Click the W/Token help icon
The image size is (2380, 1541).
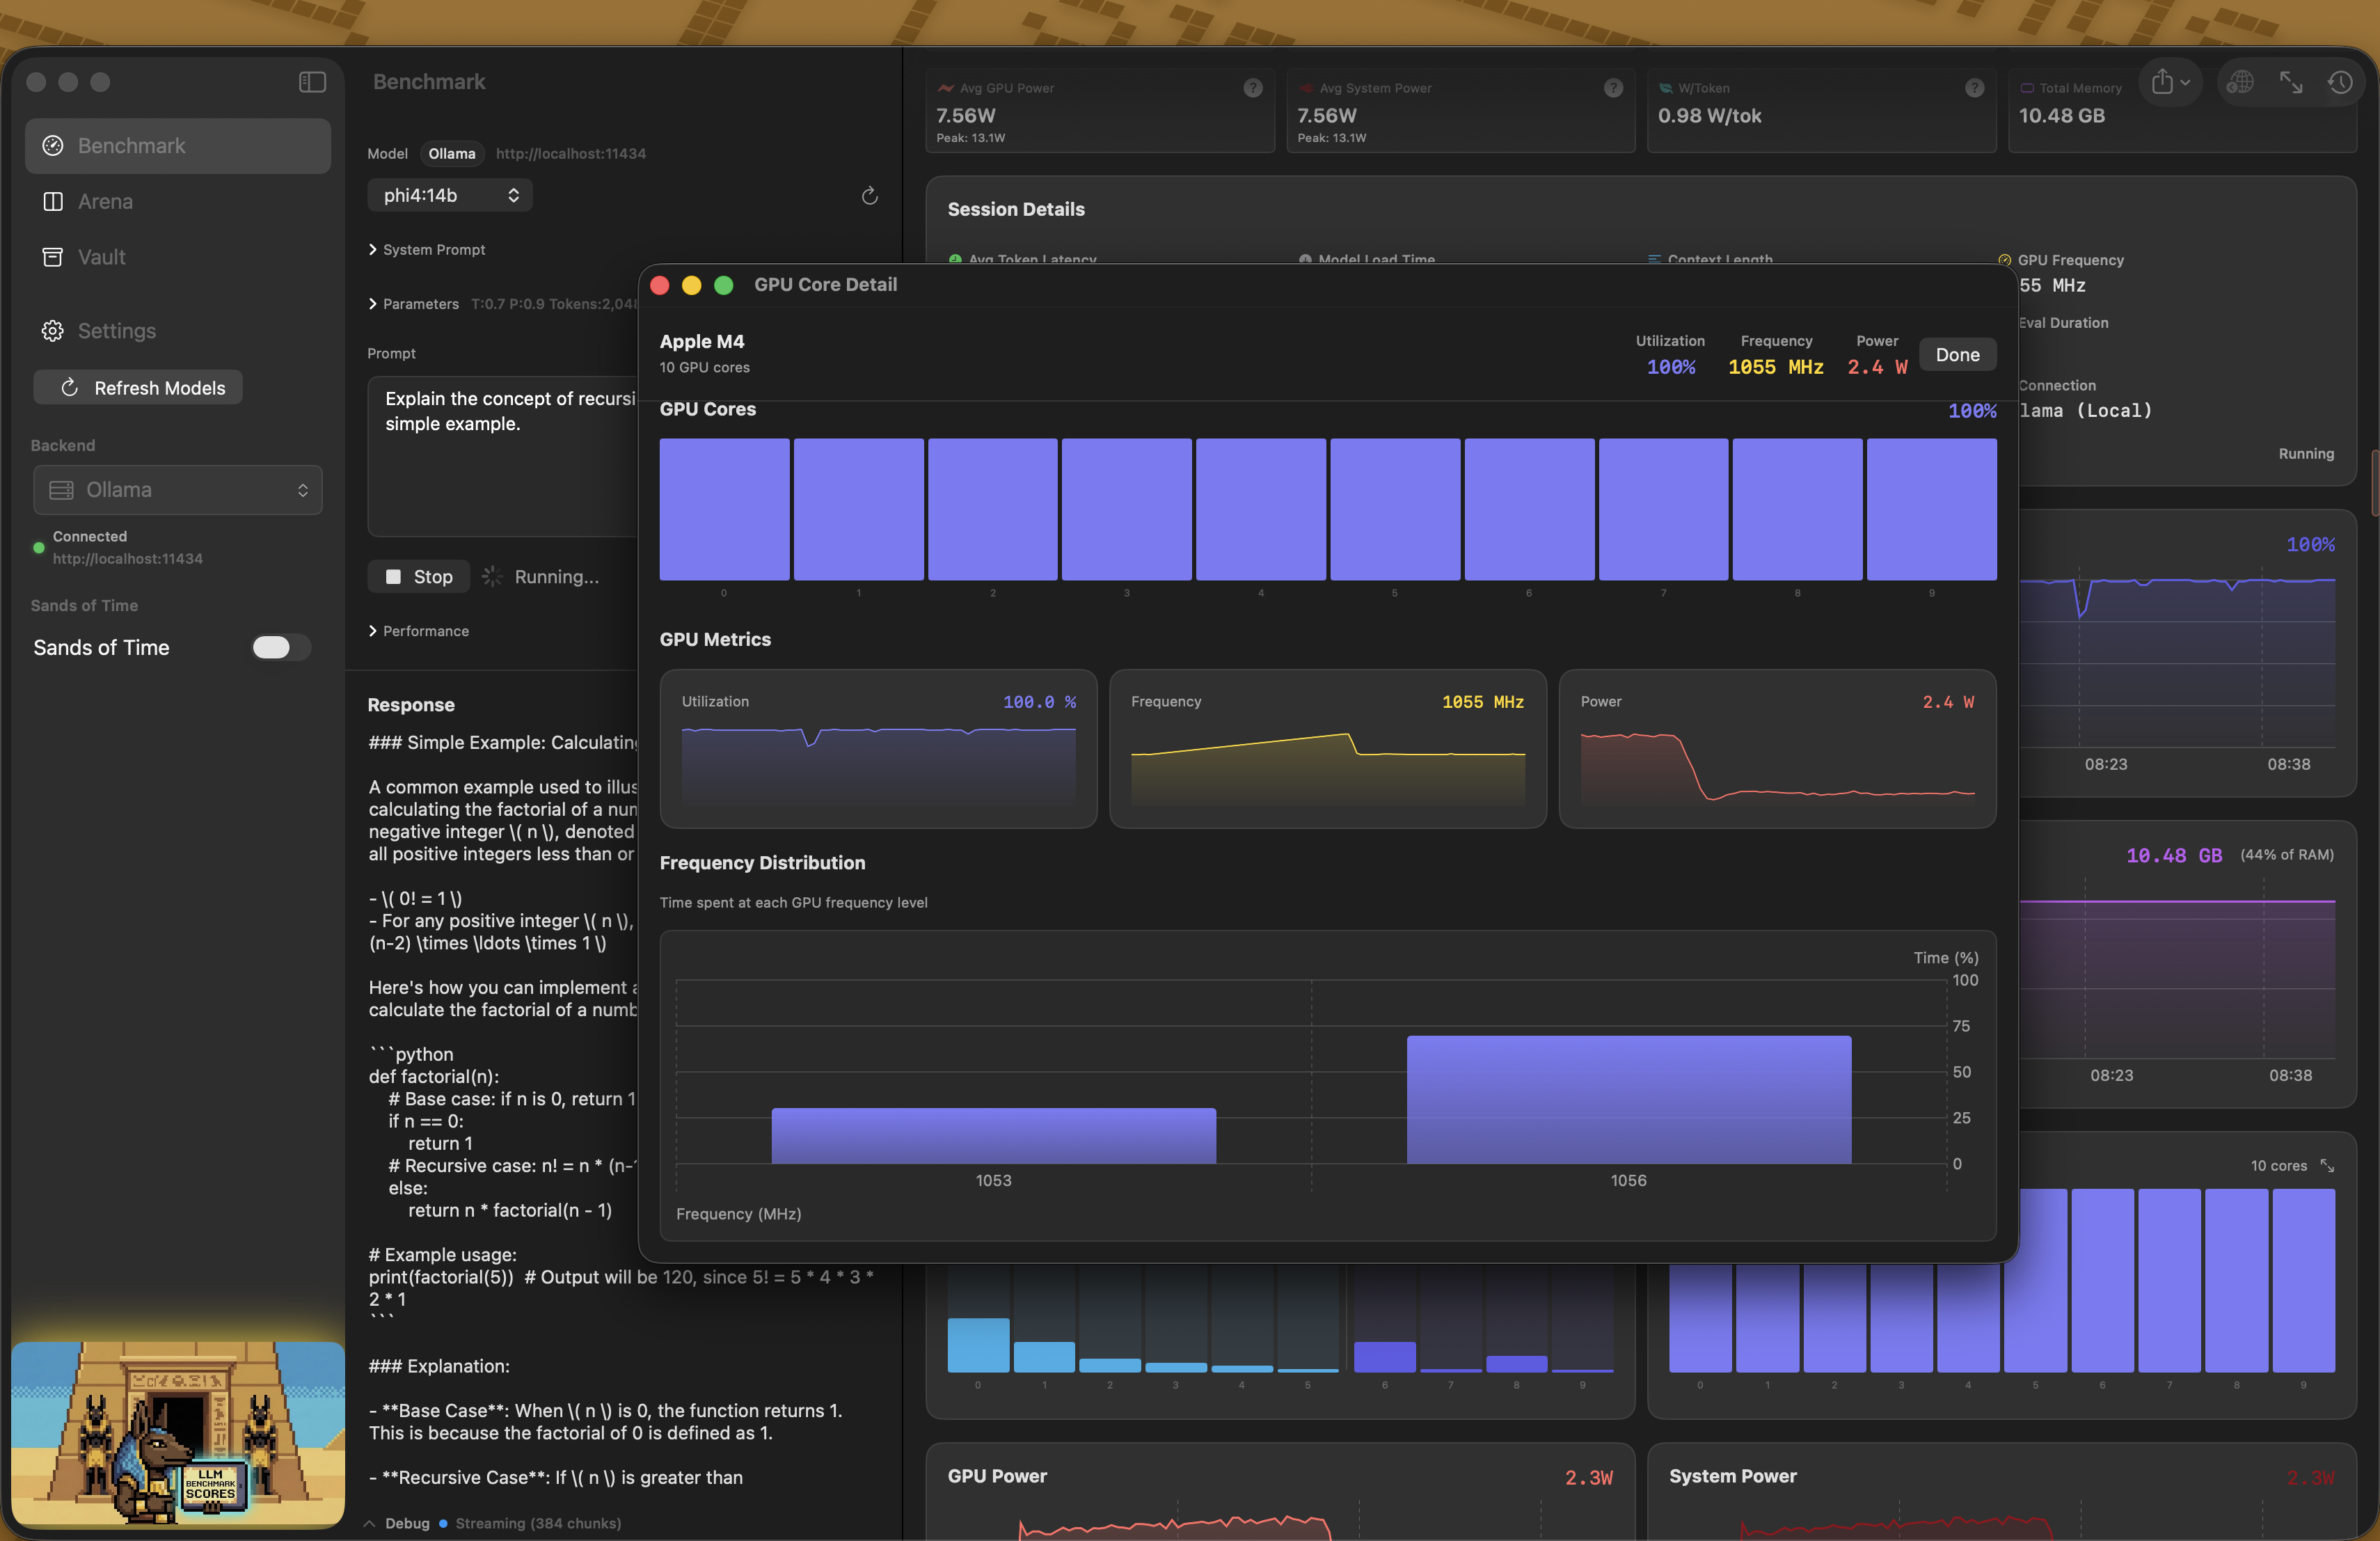pos(1974,88)
